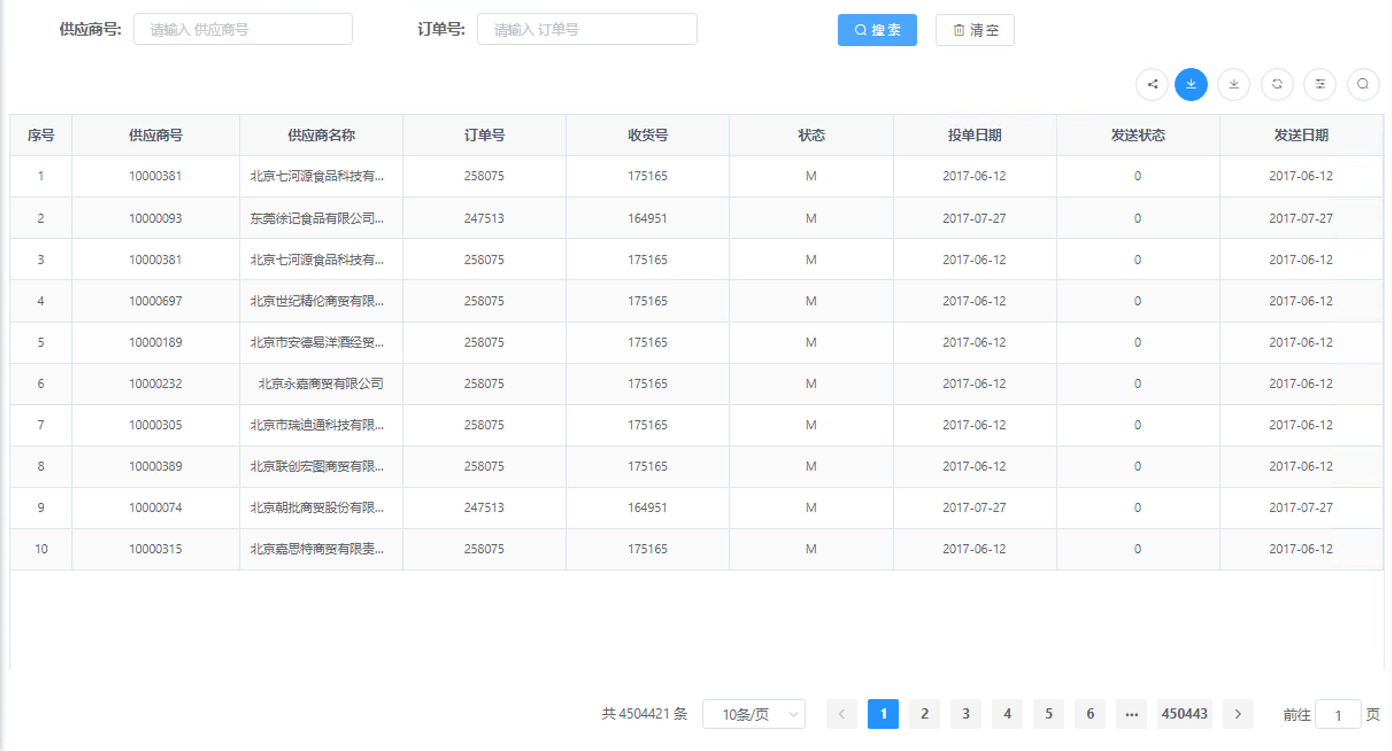Click the 搜索 search button

tap(877, 30)
